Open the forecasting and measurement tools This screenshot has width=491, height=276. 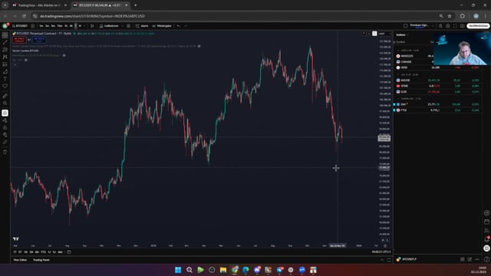pos(5,64)
